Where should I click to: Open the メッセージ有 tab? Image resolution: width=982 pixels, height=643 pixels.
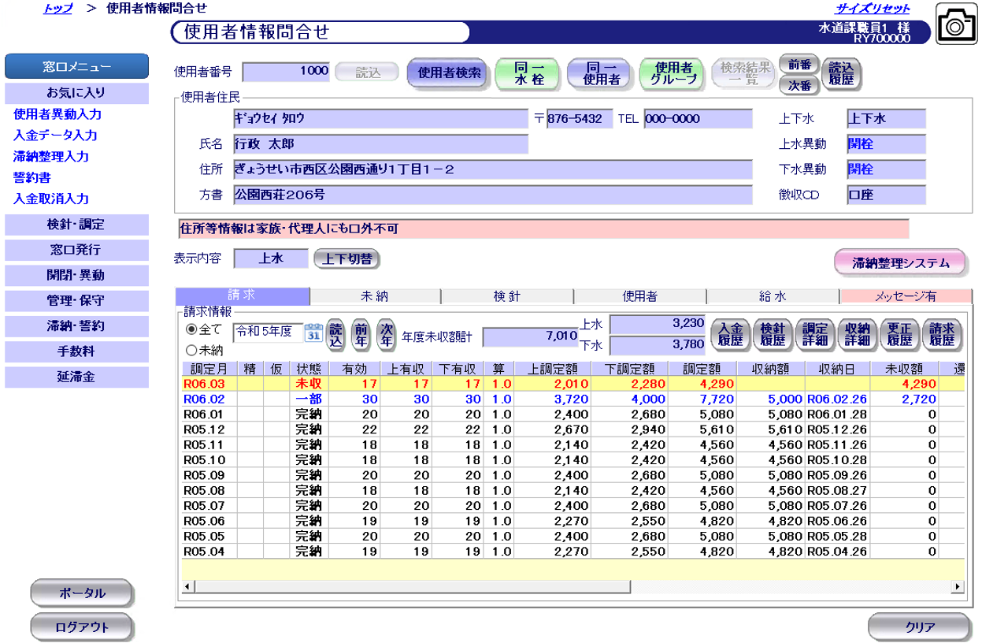click(906, 296)
